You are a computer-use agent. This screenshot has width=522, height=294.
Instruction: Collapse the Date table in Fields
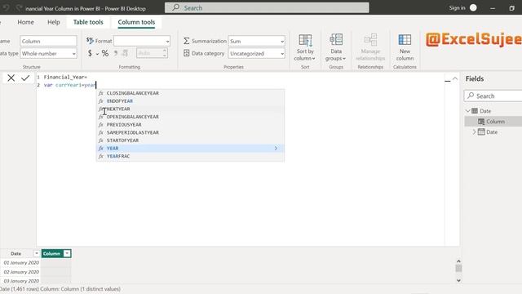coord(467,111)
